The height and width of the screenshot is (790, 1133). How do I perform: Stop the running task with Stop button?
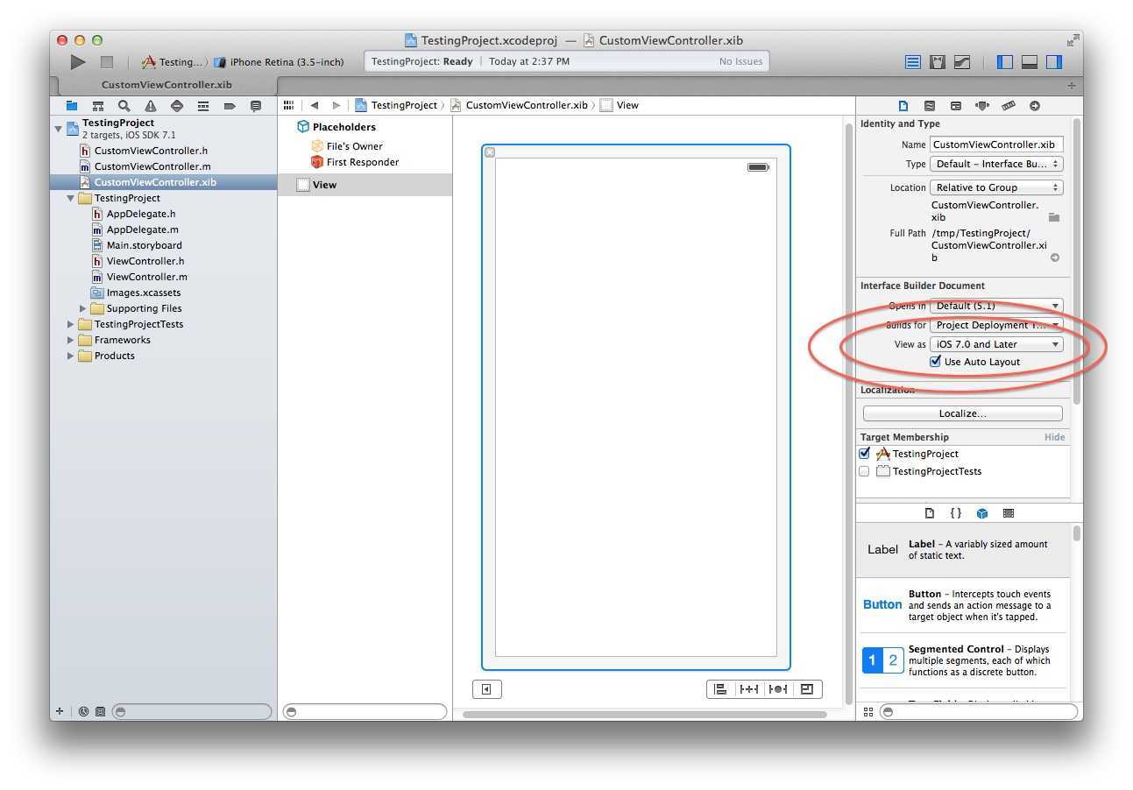pyautogui.click(x=107, y=62)
